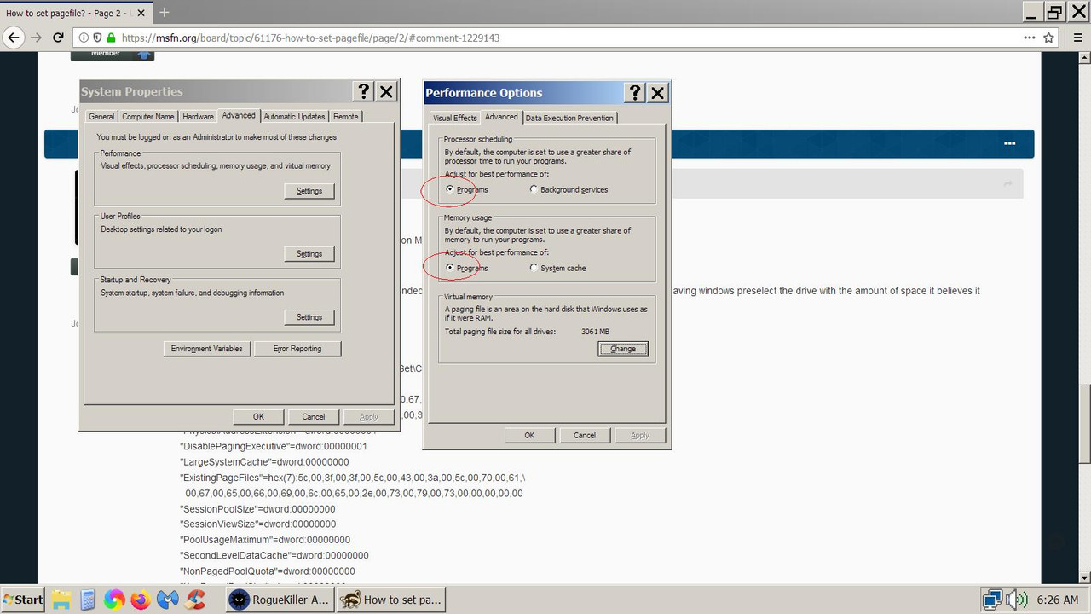Open the Data Execution Prevention tab
This screenshot has height=614, width=1091.
tap(569, 118)
